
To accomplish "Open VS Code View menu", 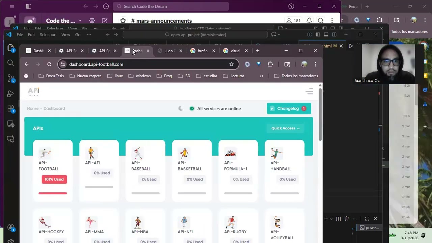I will 66,34.
